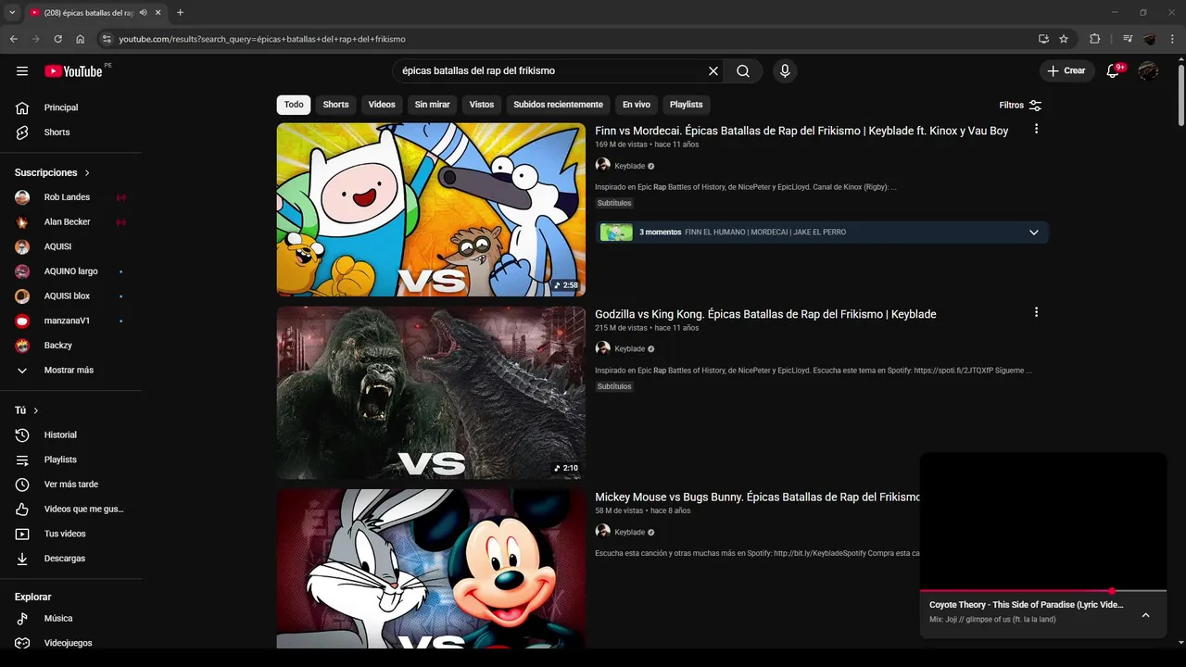Select the Sin mirar filter chip

(432, 105)
